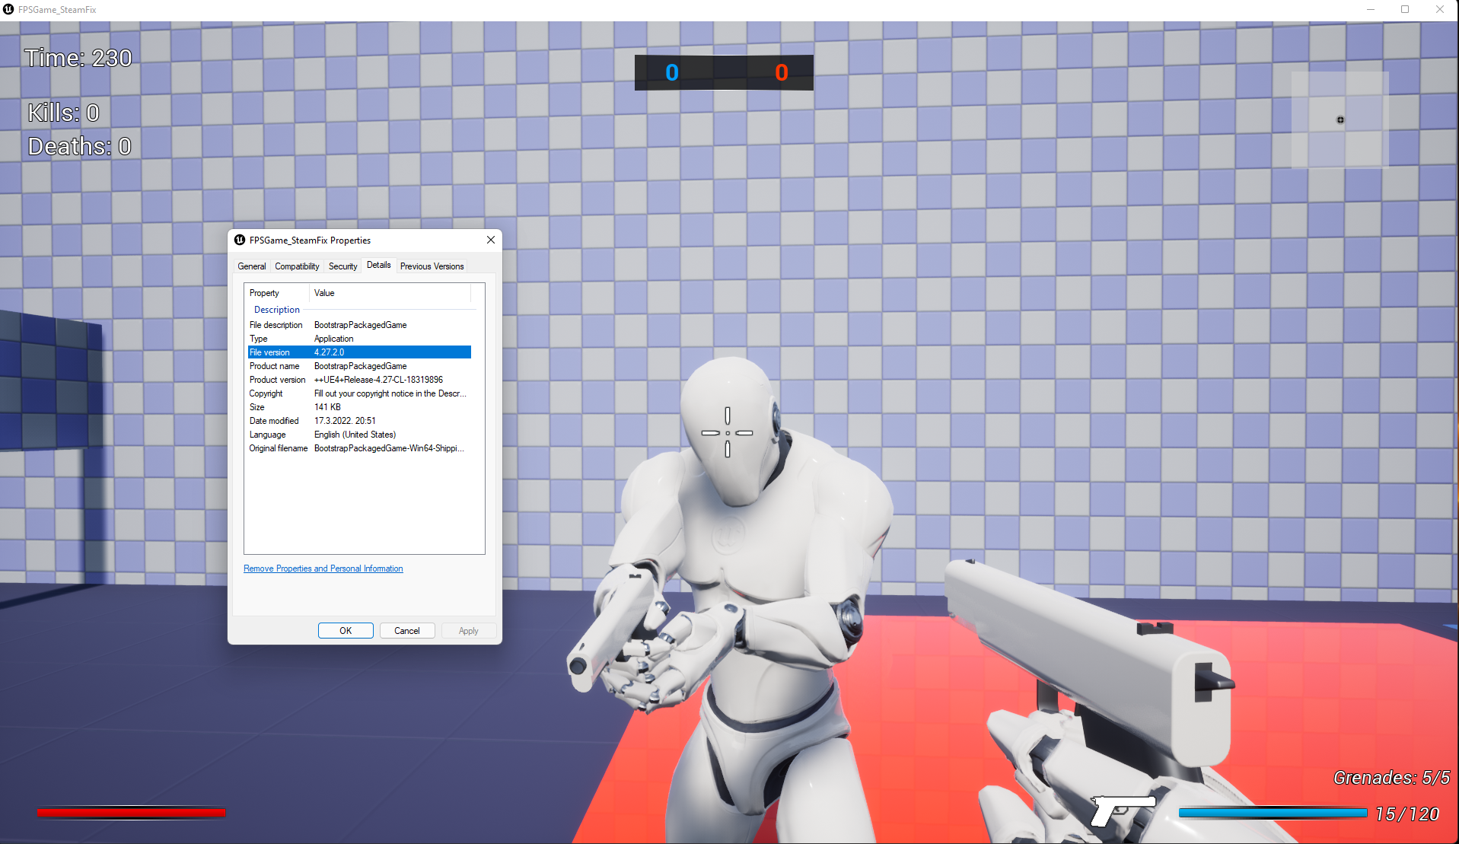1459x844 pixels.
Task: Click Remove Properties and Personal Information link
Action: 323,569
